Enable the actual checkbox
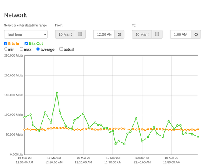This screenshot has width=205, height=165. (61, 49)
